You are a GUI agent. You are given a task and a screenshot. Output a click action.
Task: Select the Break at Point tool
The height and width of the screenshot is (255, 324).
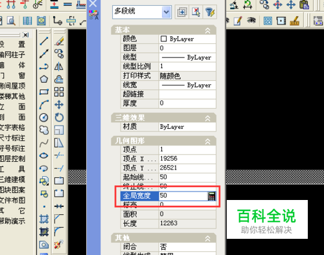point(59,181)
